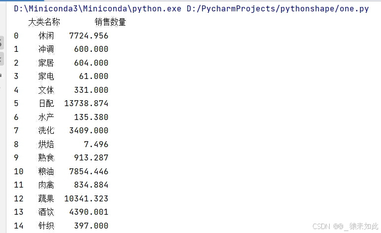
Task: Click row index 14 for 针织
Action: (19, 226)
